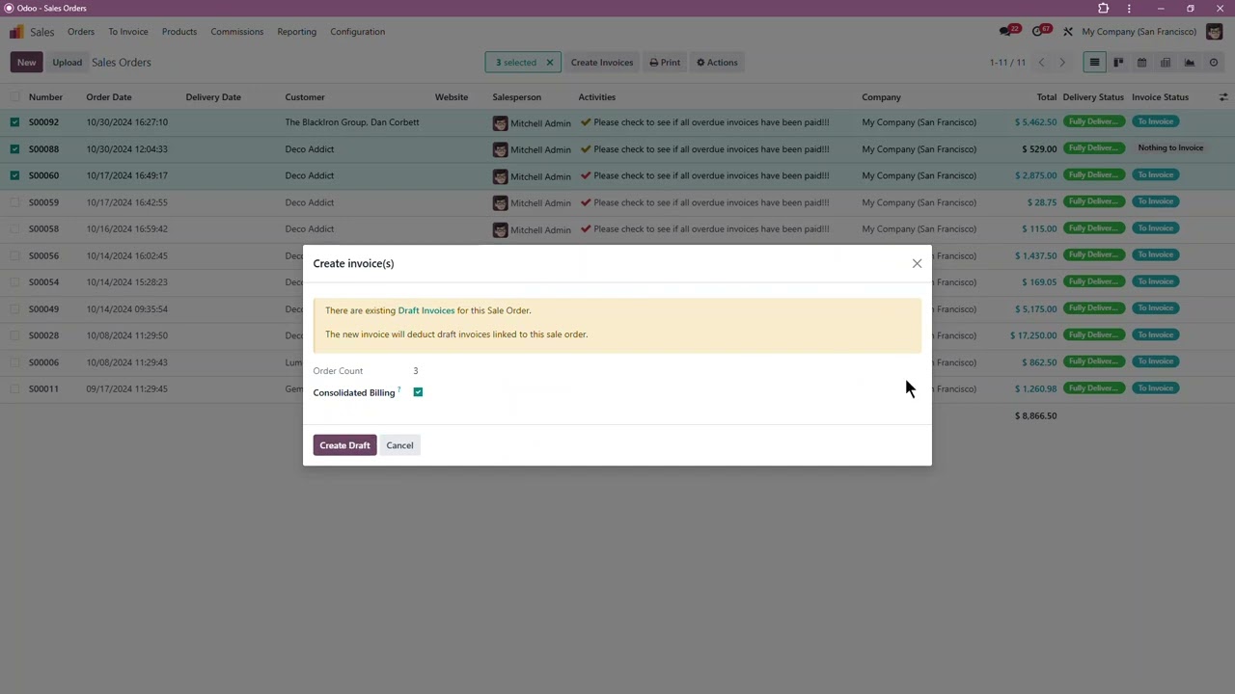
Task: Toggle the select-all header checkbox
Action: [14, 97]
